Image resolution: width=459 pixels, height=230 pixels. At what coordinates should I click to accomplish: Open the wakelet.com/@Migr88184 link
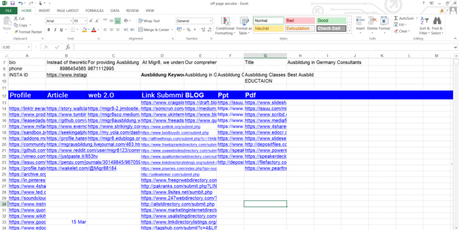tap(81, 168)
